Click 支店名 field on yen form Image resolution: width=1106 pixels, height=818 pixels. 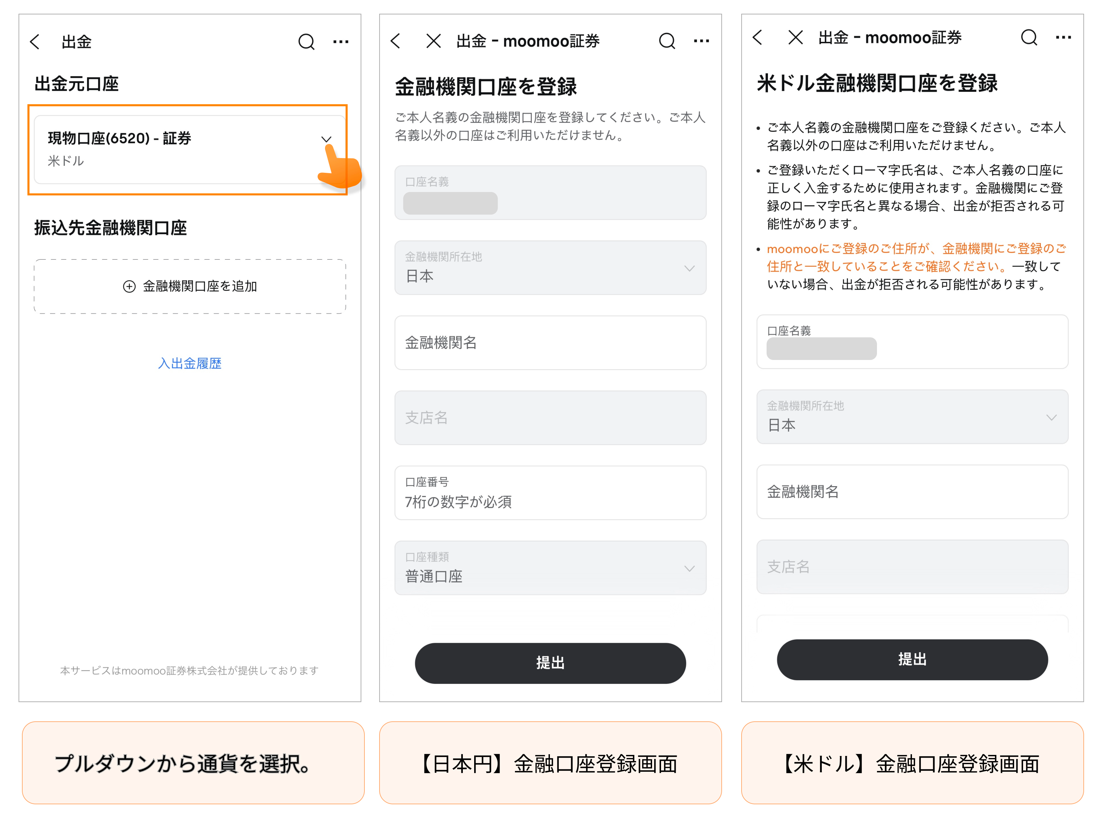click(550, 418)
